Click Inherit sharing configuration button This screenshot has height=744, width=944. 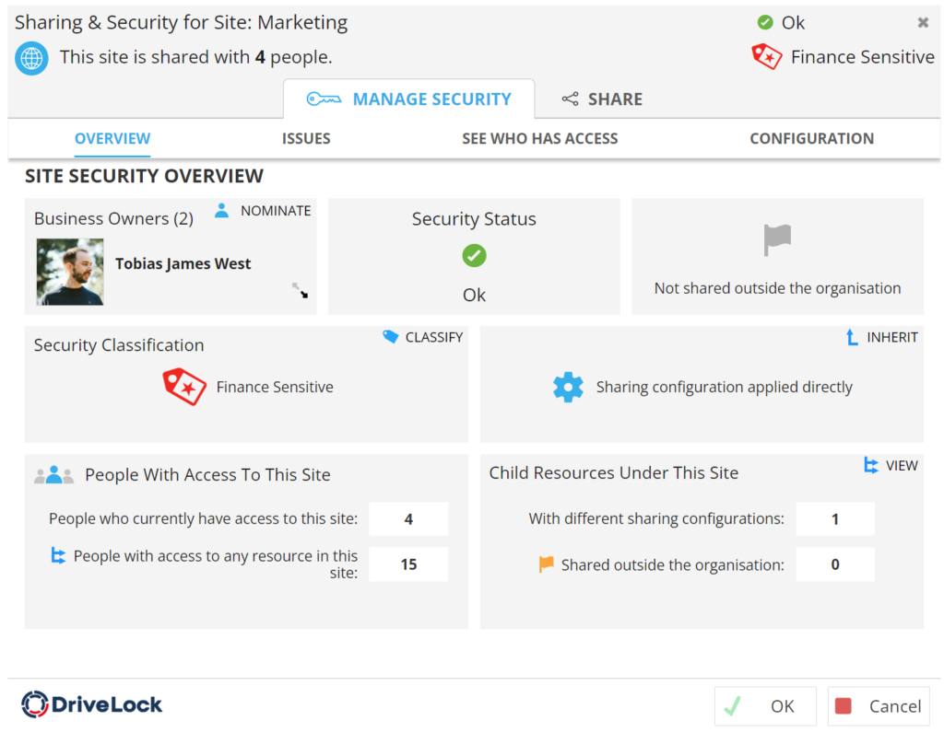[x=881, y=337]
